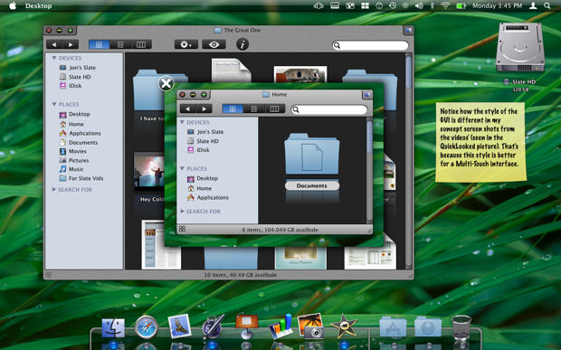
Task: Open Applications in The Great One sidebar
Action: tap(80, 133)
